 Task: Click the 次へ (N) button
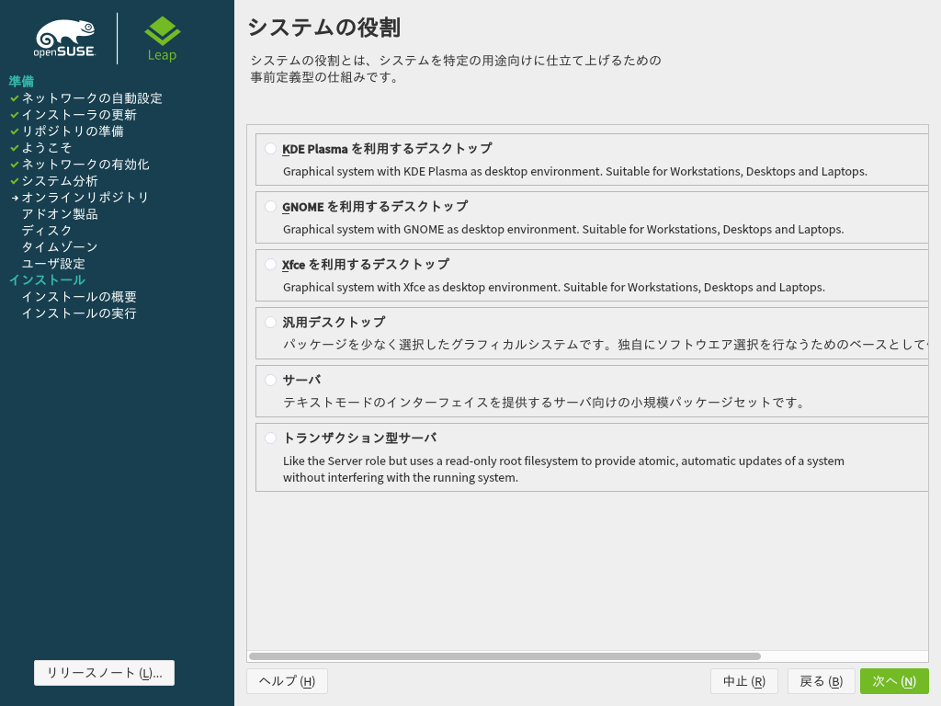[x=893, y=681]
